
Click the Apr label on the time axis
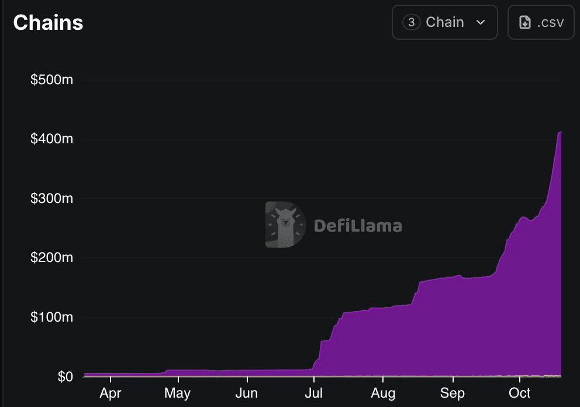pyautogui.click(x=110, y=392)
